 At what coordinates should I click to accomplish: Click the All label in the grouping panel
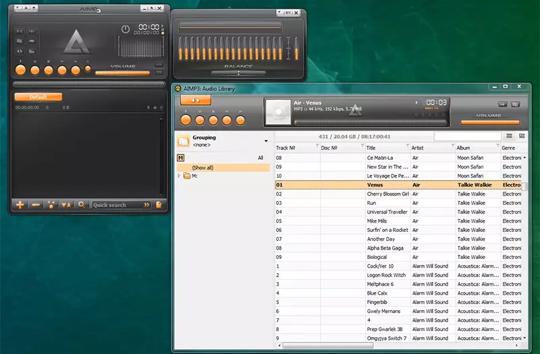pos(261,158)
